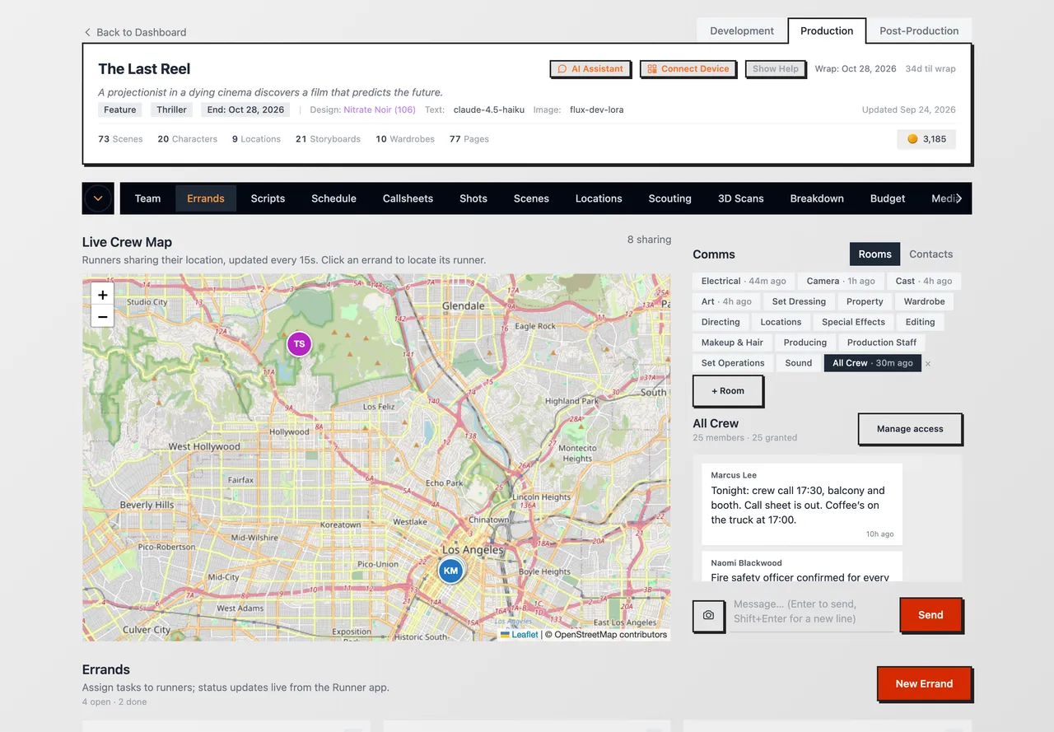The width and height of the screenshot is (1054, 732).
Task: Open the Scripts section
Action: click(268, 198)
